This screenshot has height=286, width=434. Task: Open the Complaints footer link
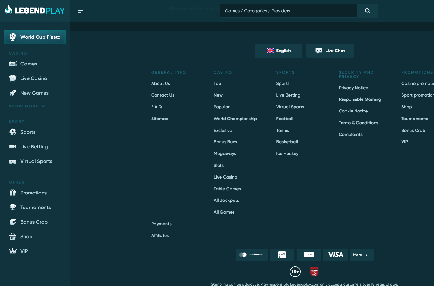(350, 134)
